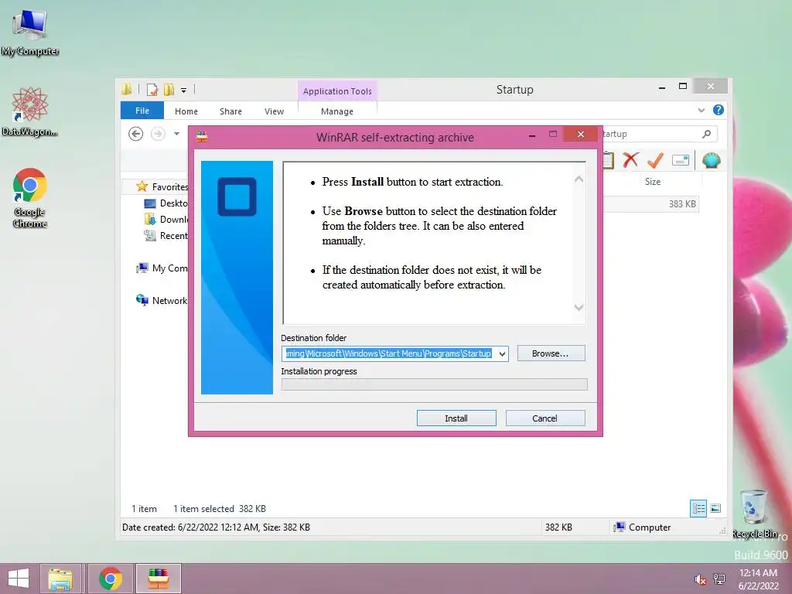Select Favorites in navigation pane

[x=162, y=187]
